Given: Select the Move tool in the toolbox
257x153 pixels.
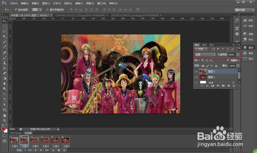Looking at the screenshot, I should [x=4, y=21].
